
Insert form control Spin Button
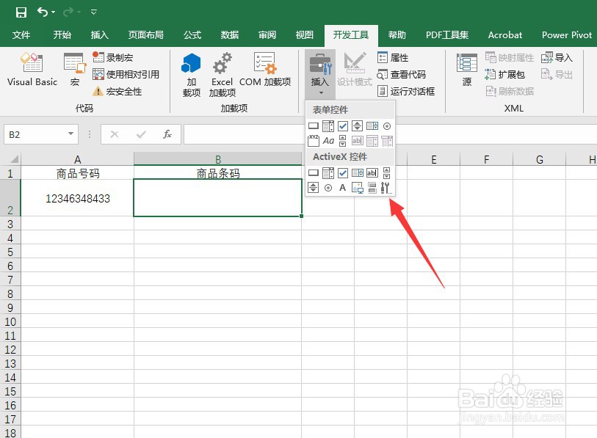(x=357, y=126)
